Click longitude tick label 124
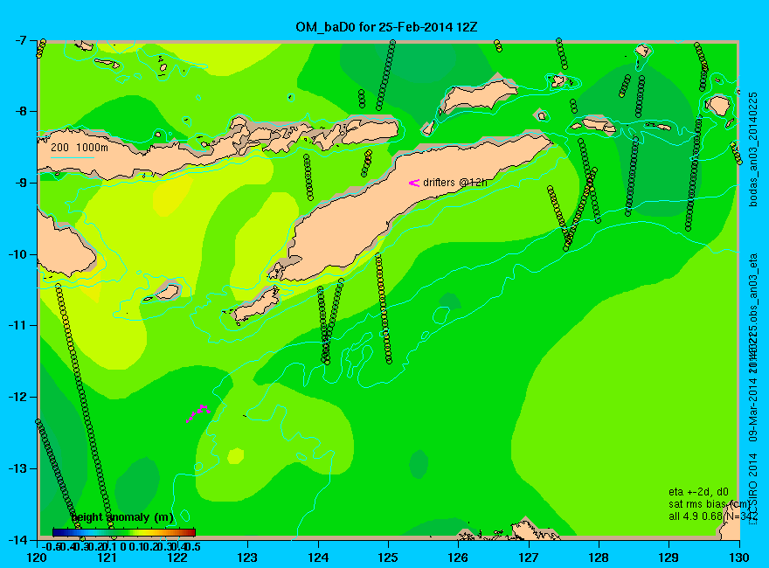The width and height of the screenshot is (769, 568). tap(318, 558)
